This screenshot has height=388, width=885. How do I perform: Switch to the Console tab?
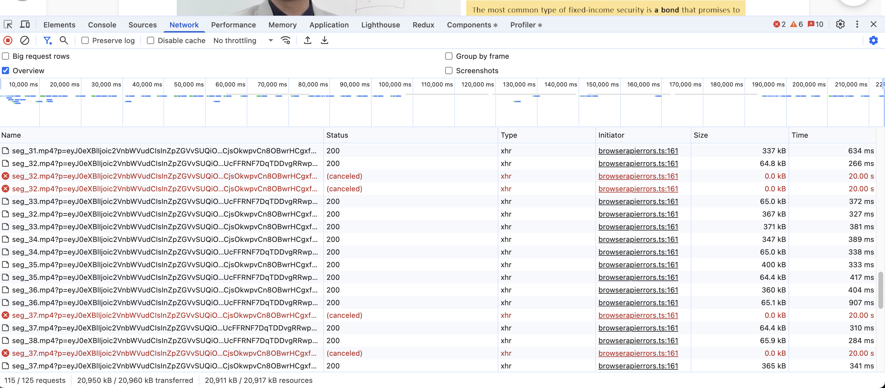(x=102, y=25)
